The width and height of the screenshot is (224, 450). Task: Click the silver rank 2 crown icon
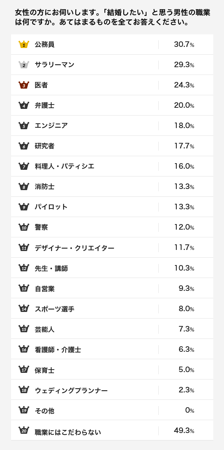coord(24,65)
